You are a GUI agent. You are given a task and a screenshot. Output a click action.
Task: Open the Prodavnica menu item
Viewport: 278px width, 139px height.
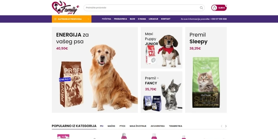[120, 19]
